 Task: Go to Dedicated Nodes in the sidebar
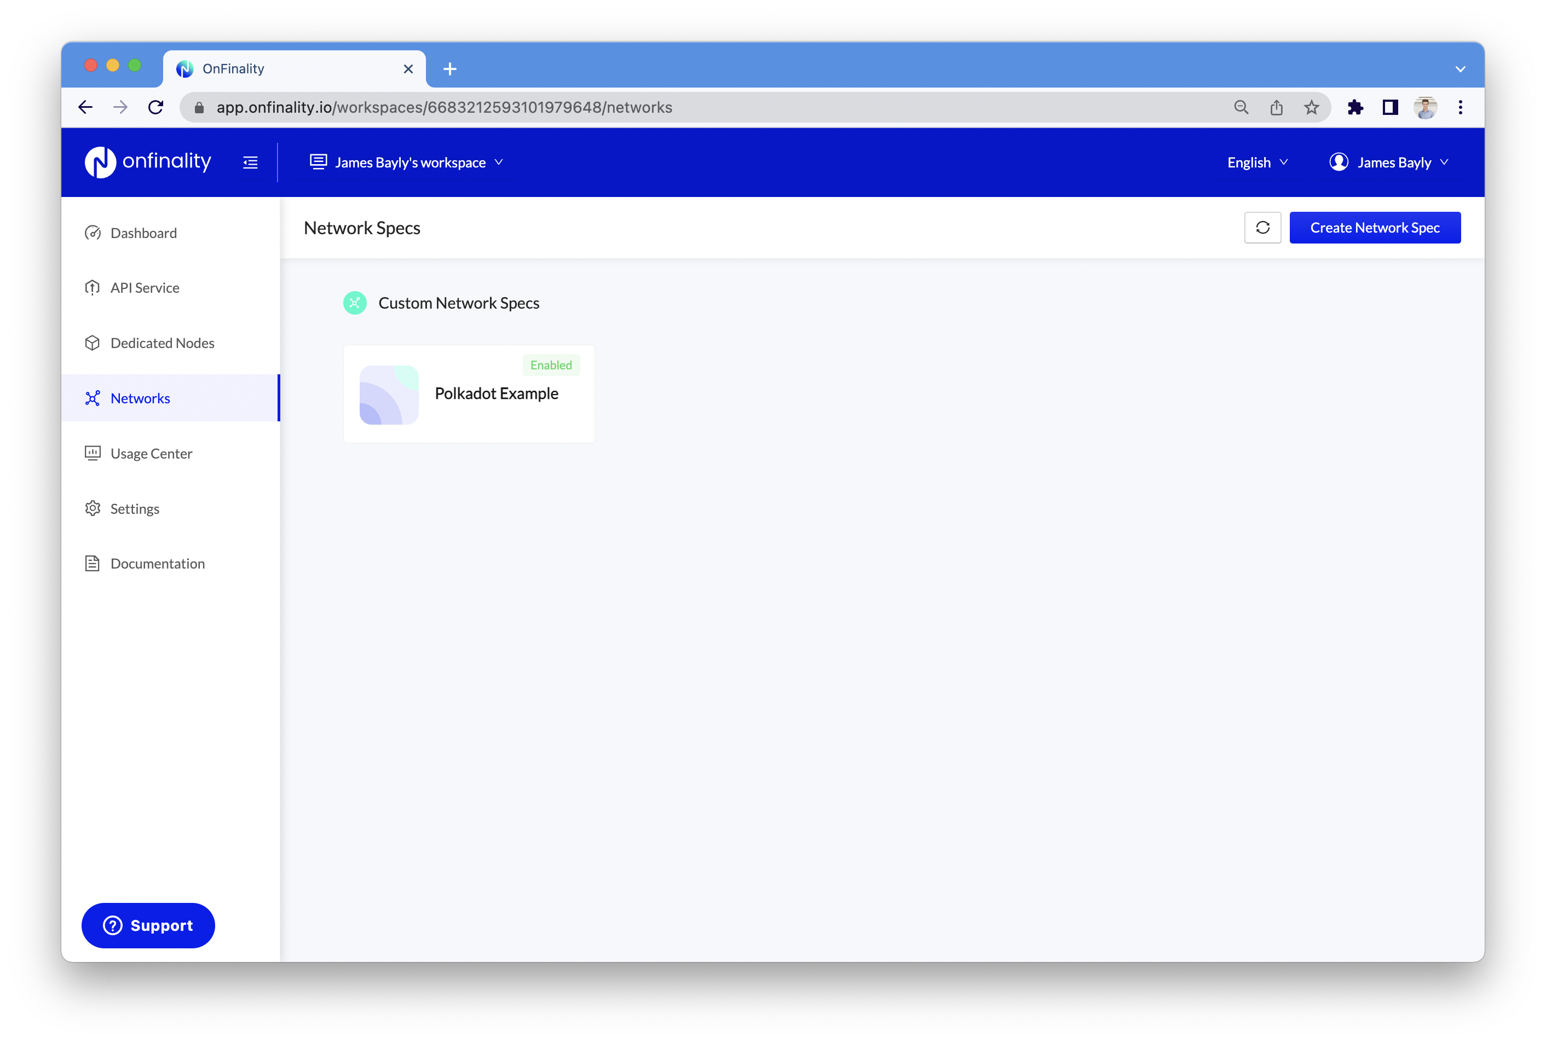click(161, 343)
